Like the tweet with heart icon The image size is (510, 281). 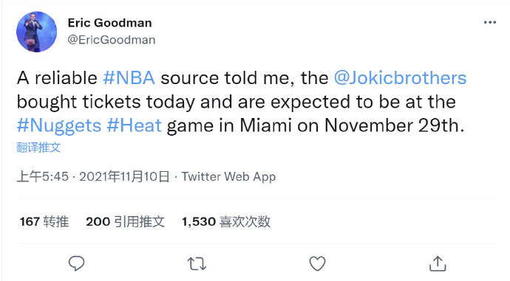[317, 263]
